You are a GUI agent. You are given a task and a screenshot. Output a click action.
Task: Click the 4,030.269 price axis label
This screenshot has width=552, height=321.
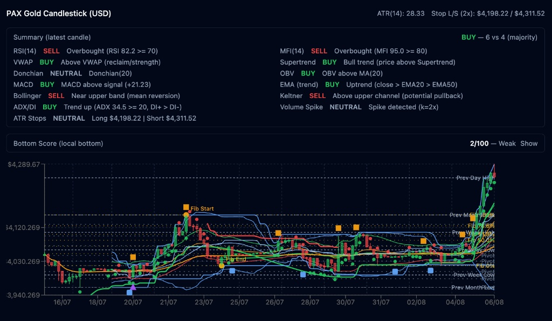click(24, 262)
